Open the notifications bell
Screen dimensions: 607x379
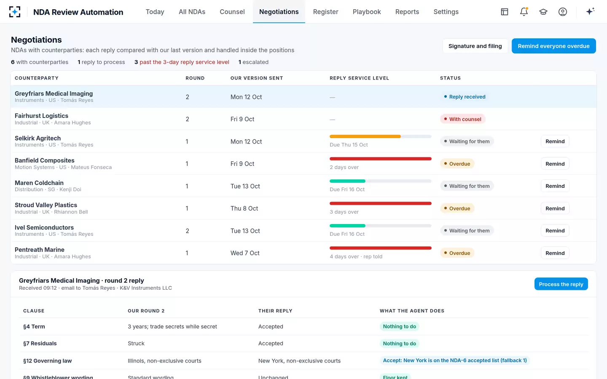(x=524, y=12)
